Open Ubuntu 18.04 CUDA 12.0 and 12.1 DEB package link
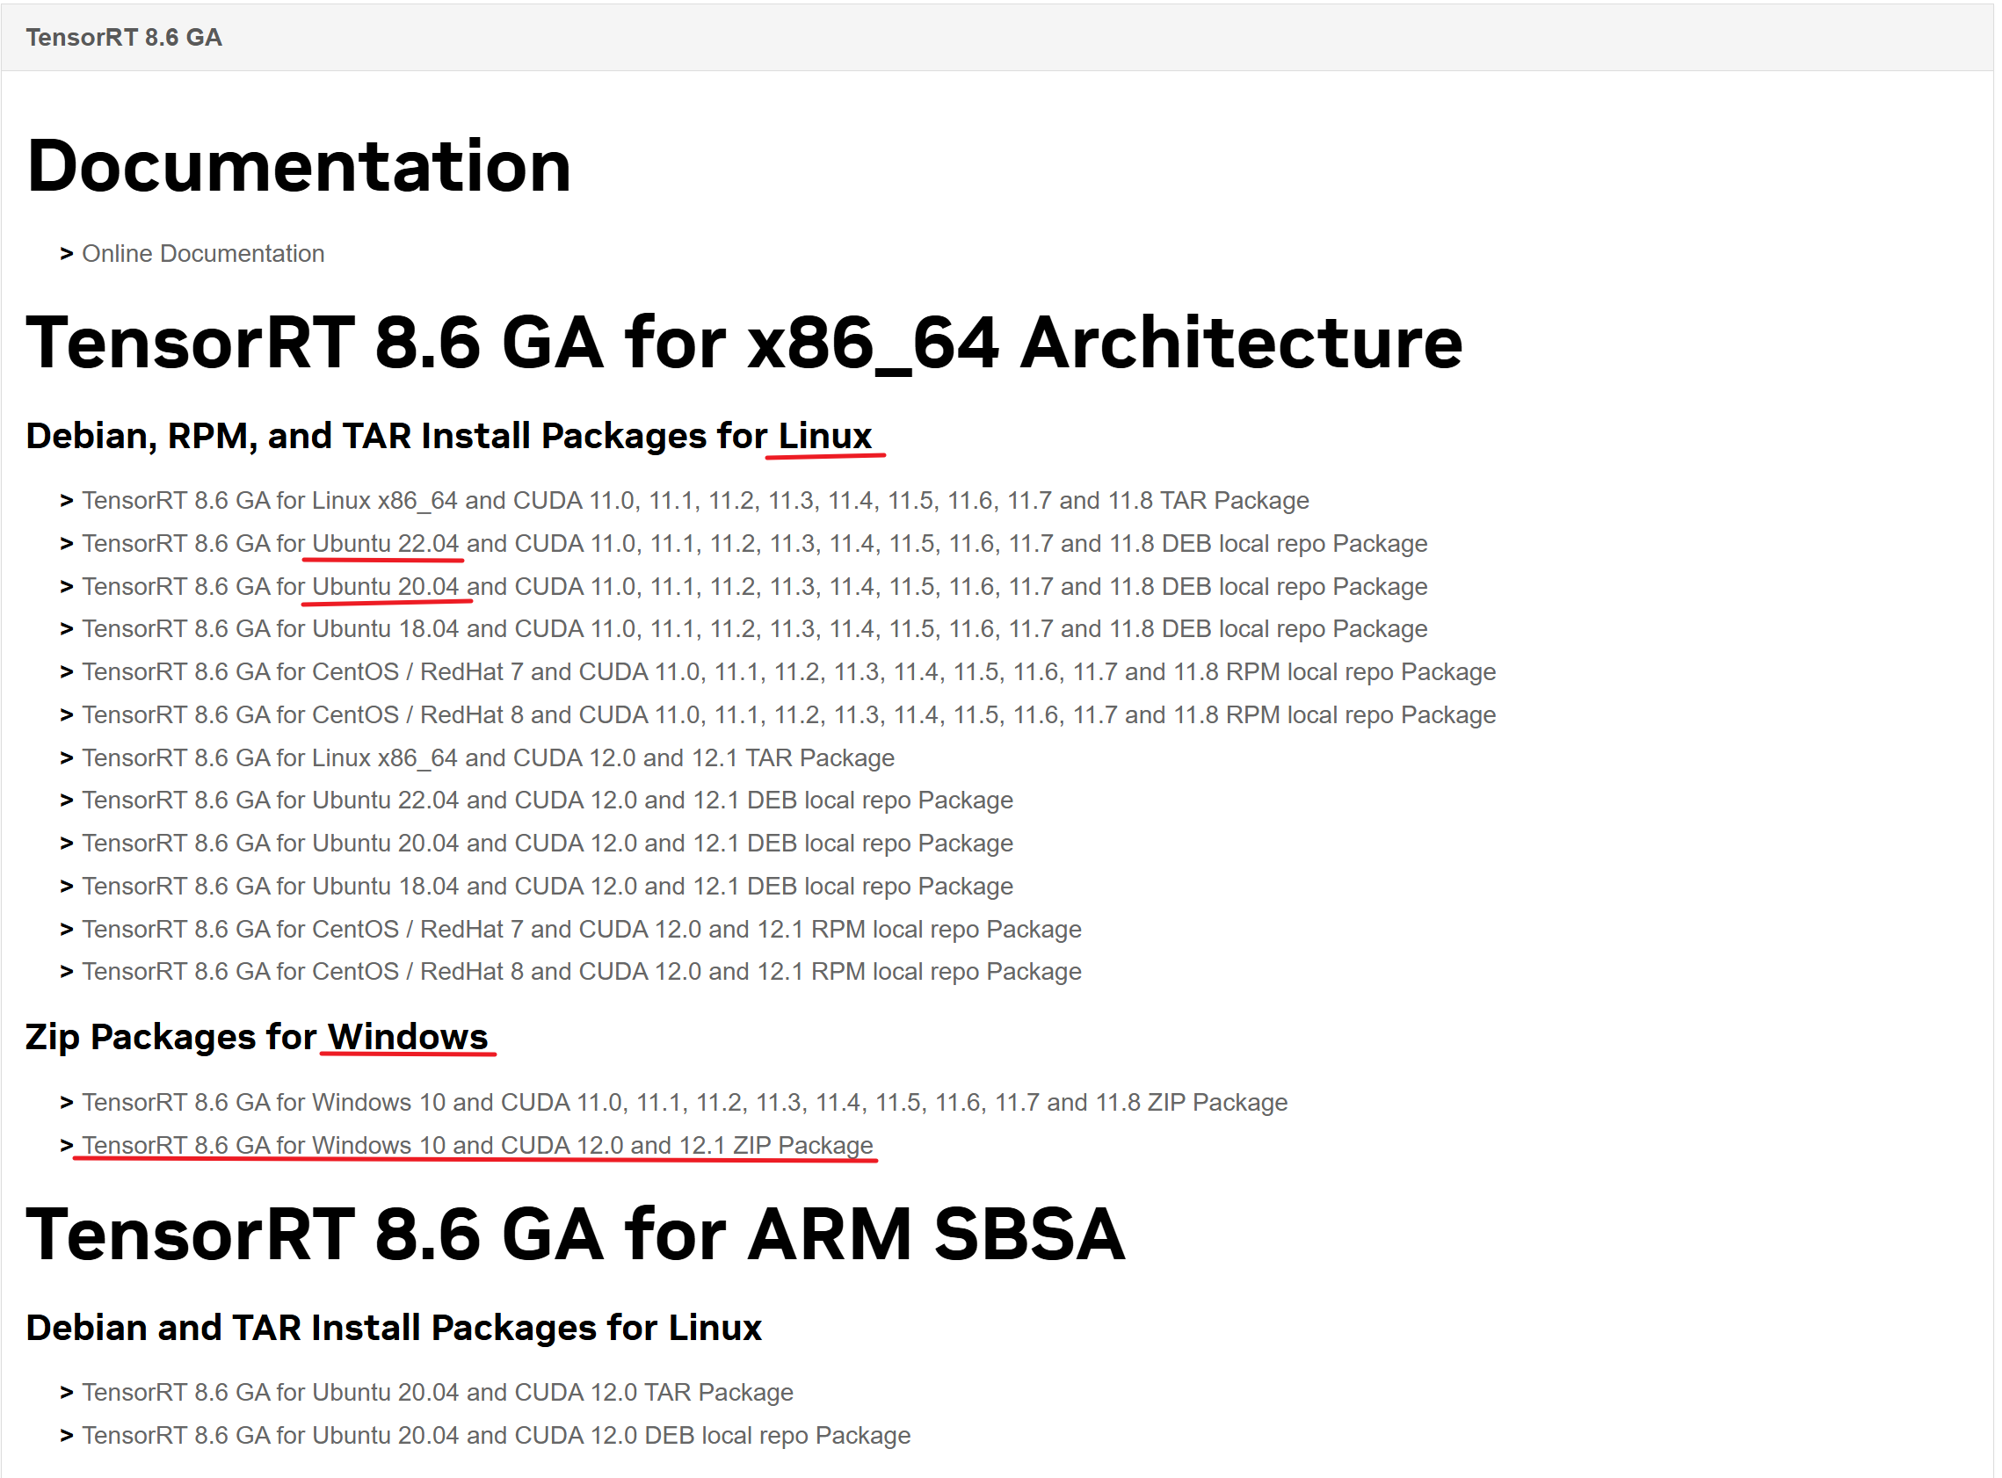 click(548, 886)
